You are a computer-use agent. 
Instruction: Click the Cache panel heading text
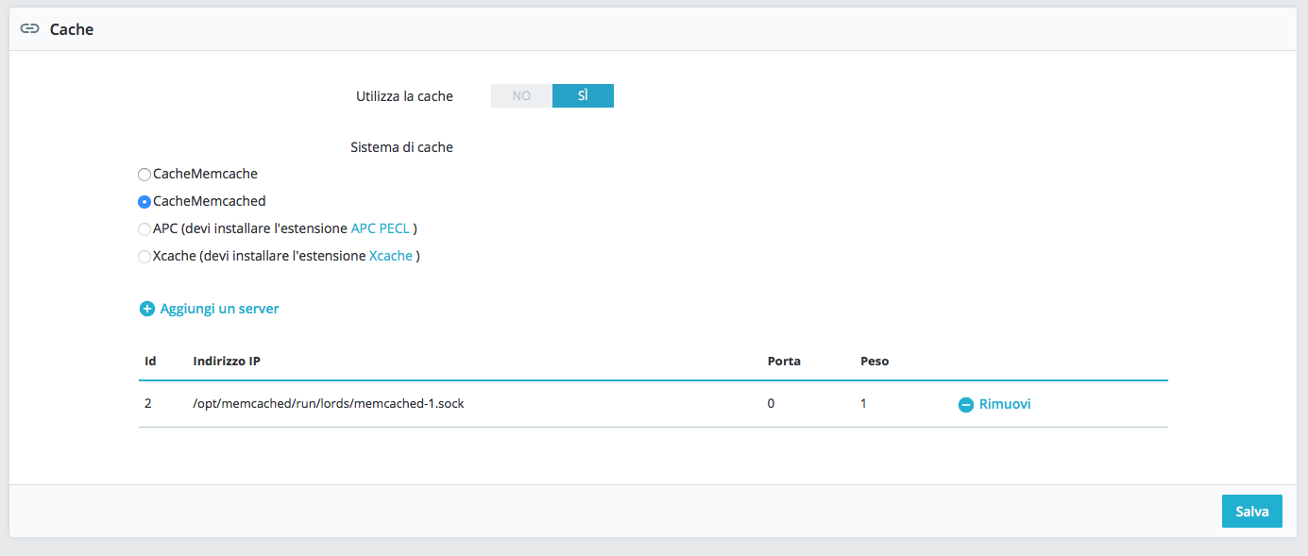tap(72, 29)
